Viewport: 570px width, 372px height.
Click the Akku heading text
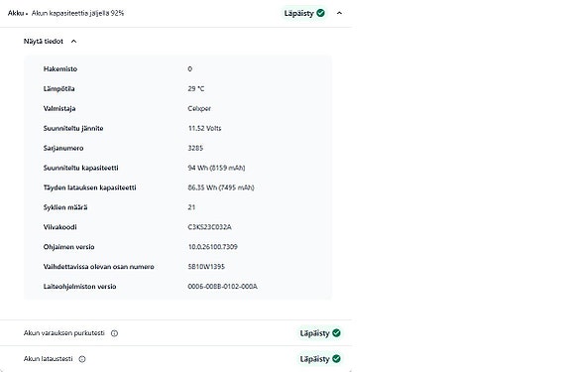click(16, 13)
